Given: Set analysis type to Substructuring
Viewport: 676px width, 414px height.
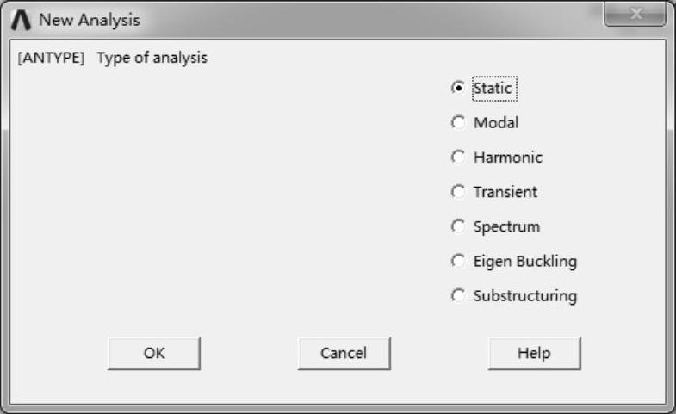Looking at the screenshot, I should (457, 296).
